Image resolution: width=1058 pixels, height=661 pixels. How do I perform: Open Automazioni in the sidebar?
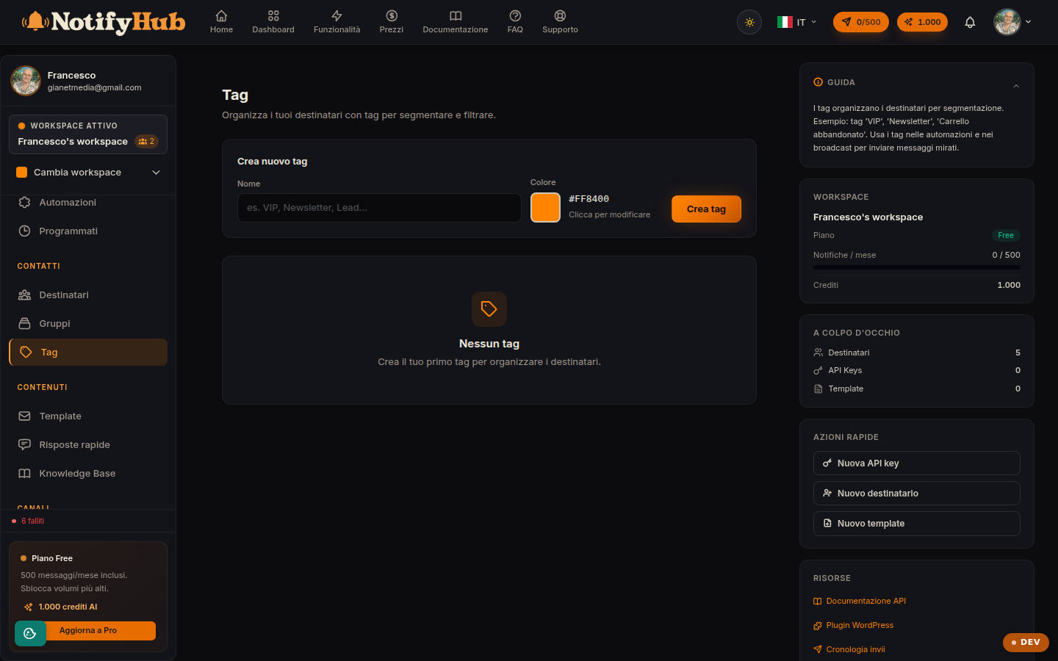click(88, 202)
